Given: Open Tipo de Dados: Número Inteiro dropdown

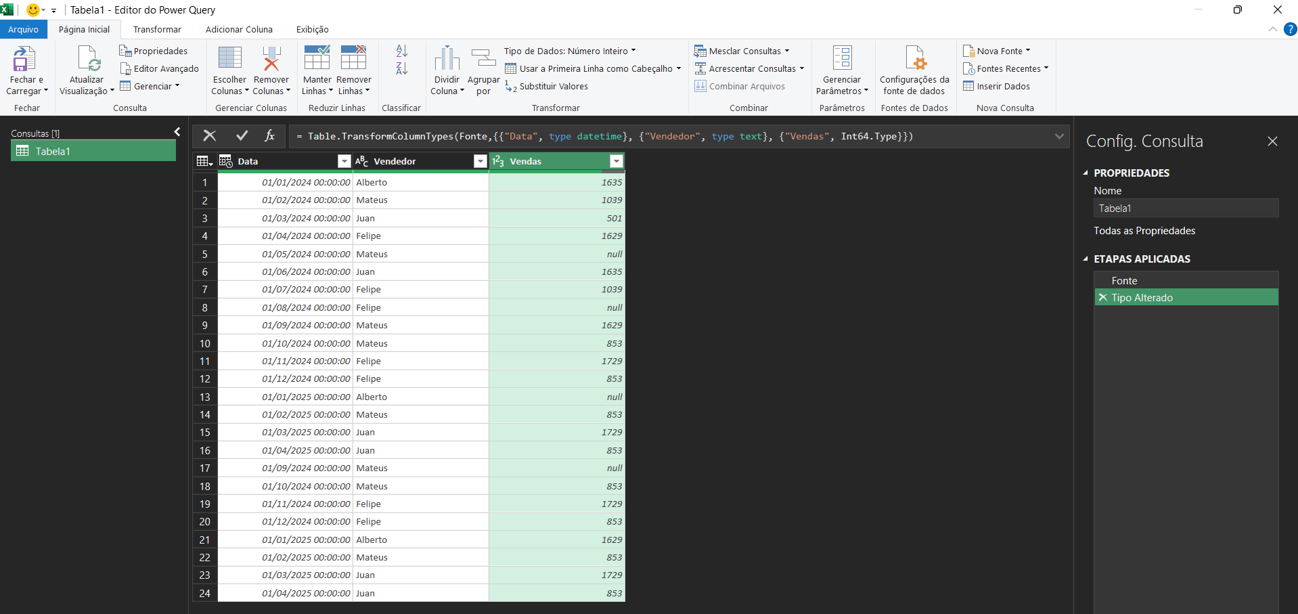Looking at the screenshot, I should (570, 51).
